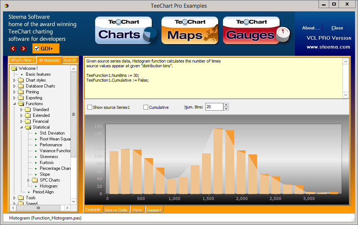Screen dimensions: 358x225
Task: Click the tree scroll right arrow
Action: 67,208
